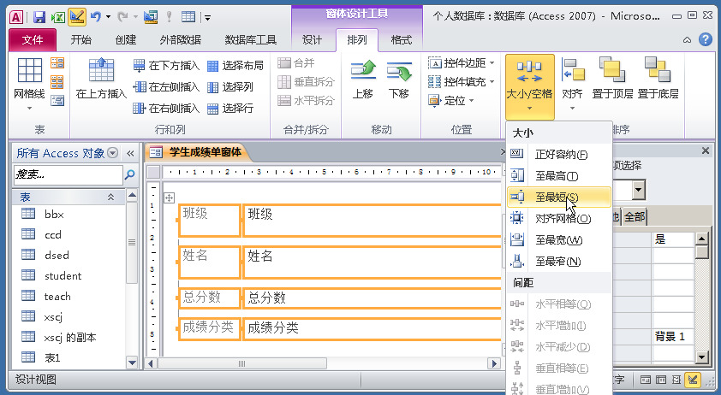Minimize the ribbon with caret button

[x=687, y=40]
